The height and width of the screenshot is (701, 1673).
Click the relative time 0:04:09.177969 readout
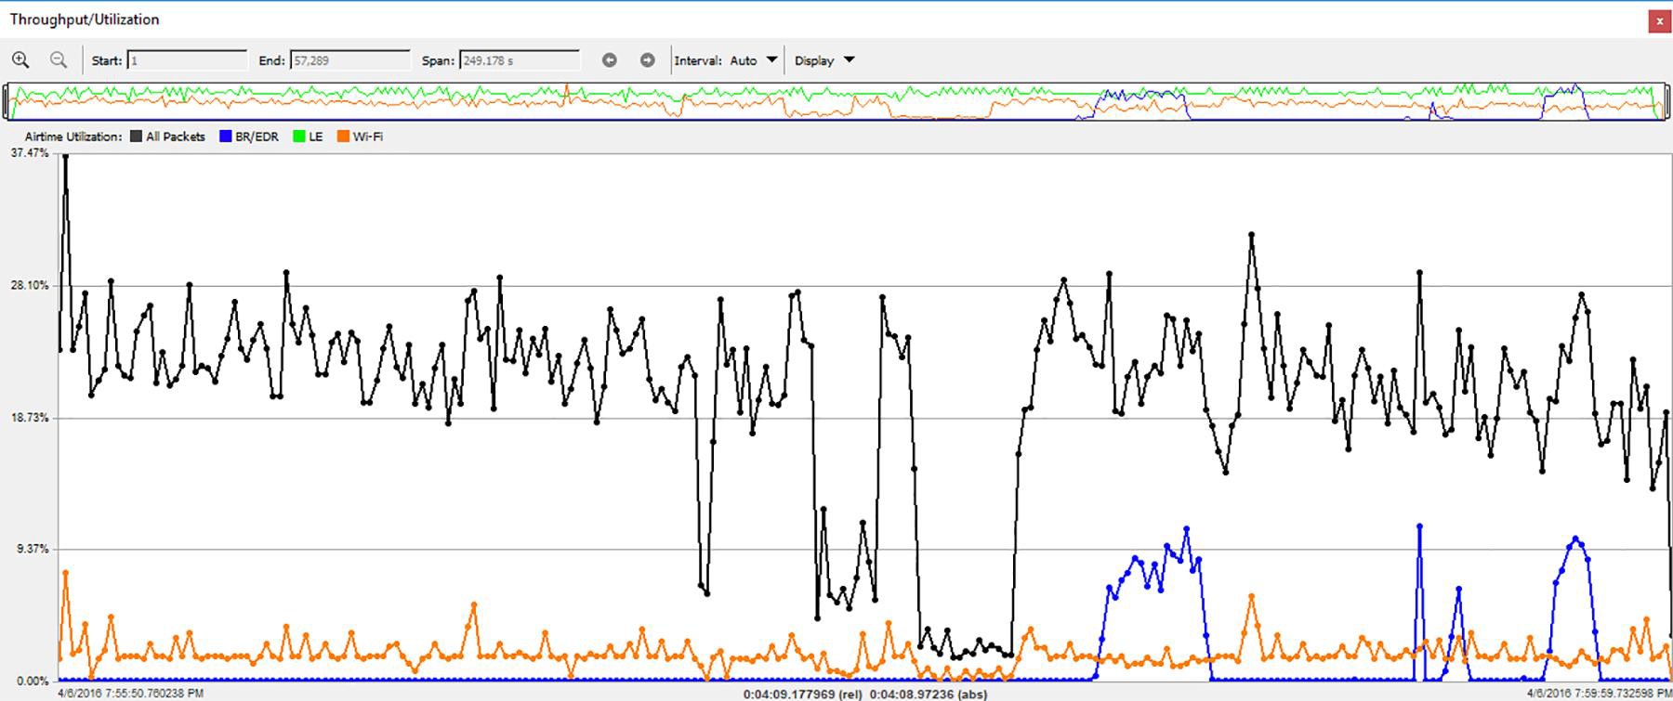803,695
